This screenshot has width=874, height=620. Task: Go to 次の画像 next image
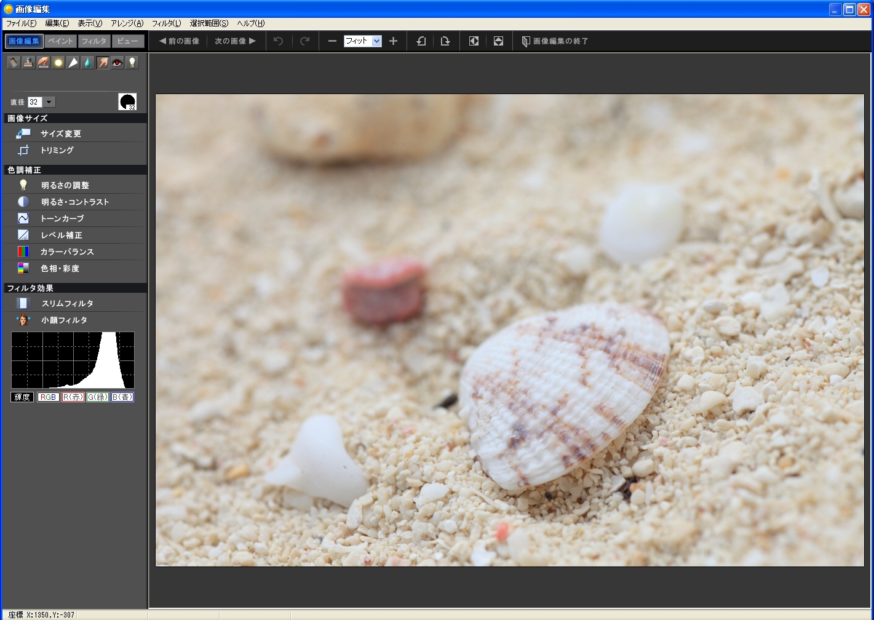[x=235, y=41]
